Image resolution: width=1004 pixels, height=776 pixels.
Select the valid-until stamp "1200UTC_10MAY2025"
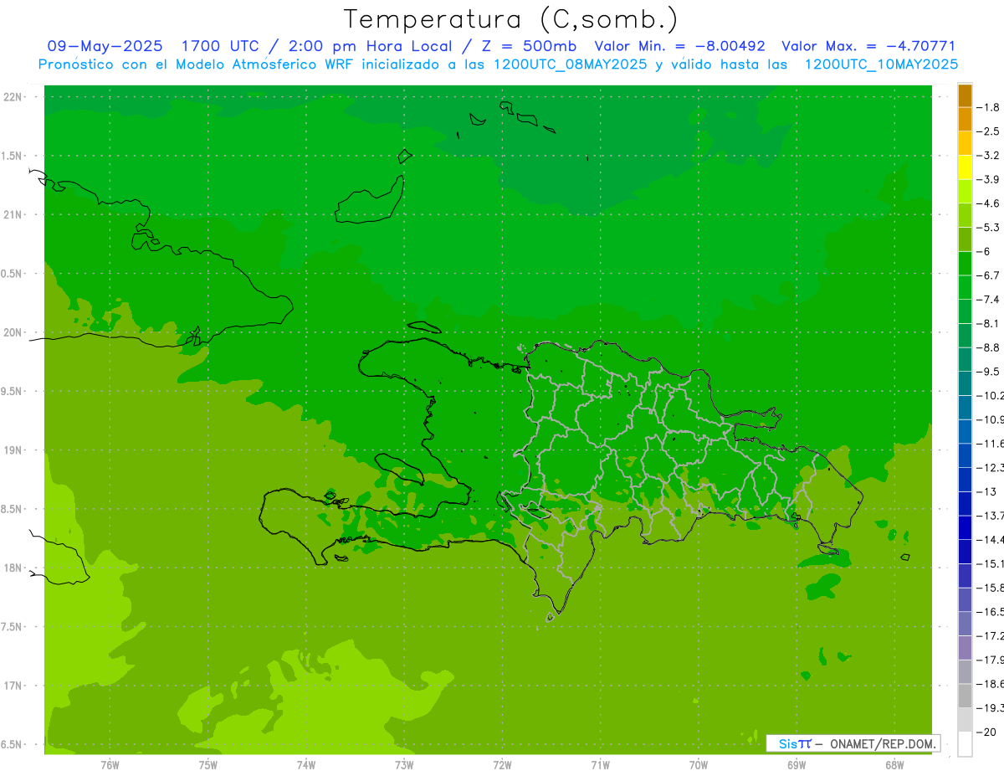pos(881,64)
